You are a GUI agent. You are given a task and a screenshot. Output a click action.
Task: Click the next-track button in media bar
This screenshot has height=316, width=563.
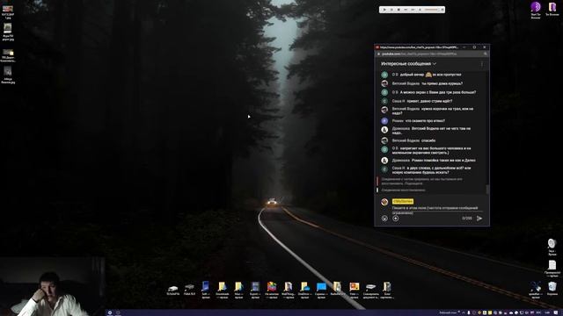tap(413, 10)
